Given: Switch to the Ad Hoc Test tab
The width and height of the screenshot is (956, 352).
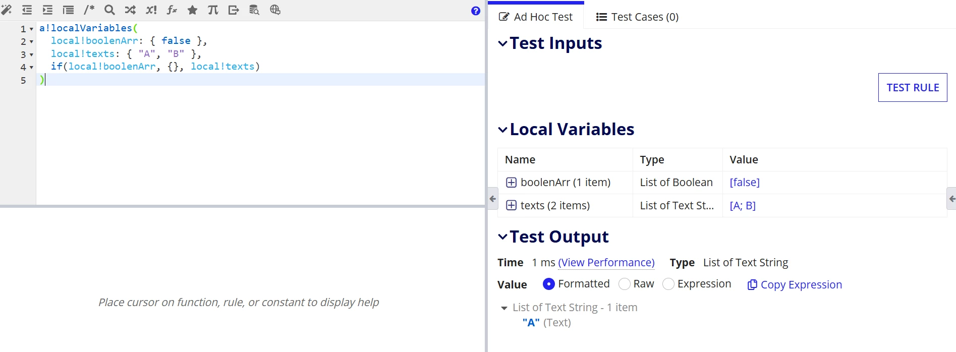Looking at the screenshot, I should [536, 17].
